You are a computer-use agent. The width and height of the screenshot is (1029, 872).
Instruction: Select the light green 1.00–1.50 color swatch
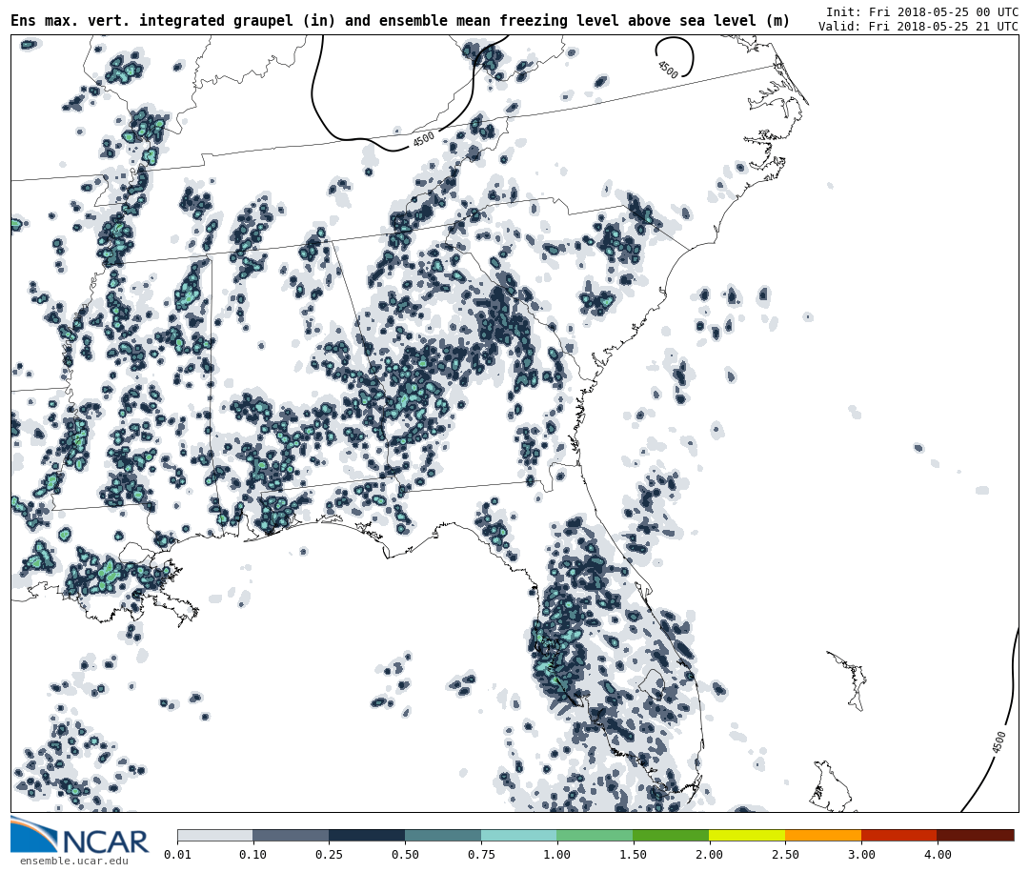(595, 835)
